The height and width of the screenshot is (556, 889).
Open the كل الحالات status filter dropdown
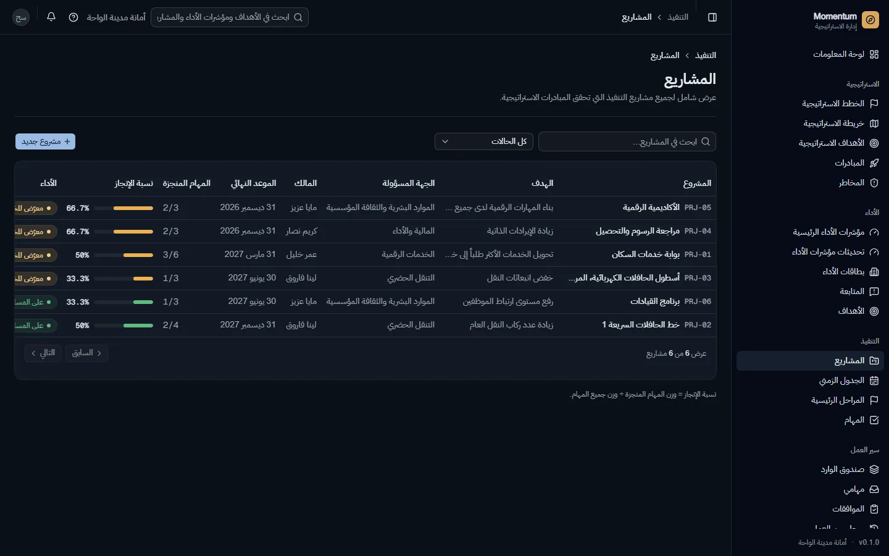click(484, 141)
